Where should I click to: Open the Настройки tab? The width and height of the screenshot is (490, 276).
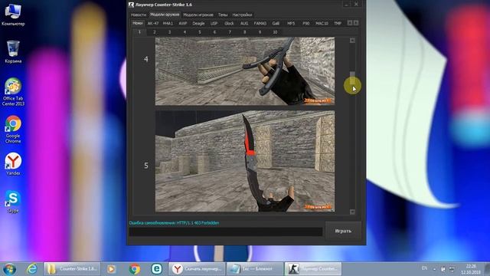click(x=242, y=15)
